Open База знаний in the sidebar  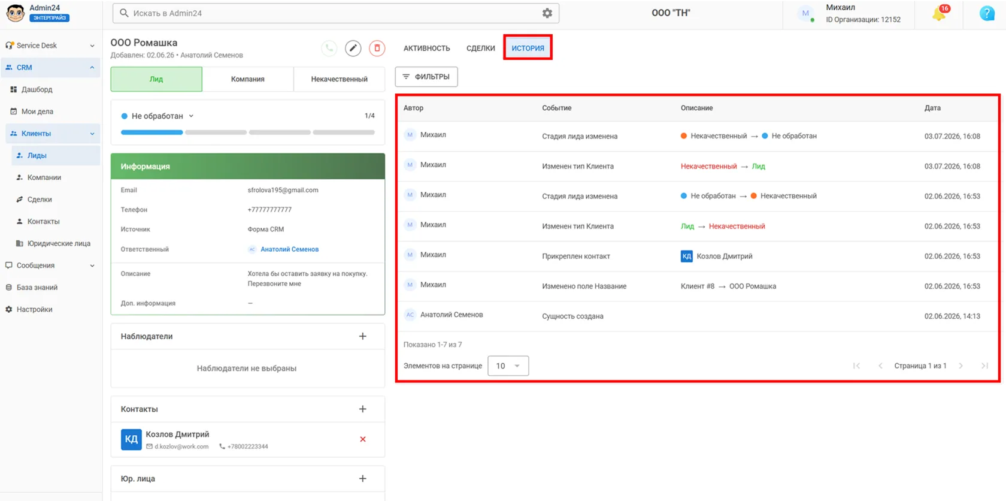37,288
